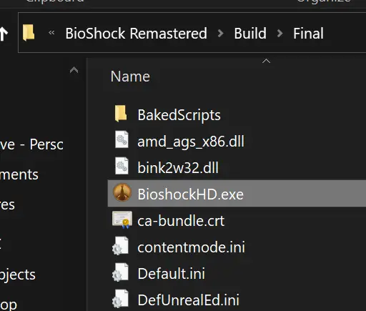
Task: Select the BioshockHD.exe application icon
Action: coord(122,192)
